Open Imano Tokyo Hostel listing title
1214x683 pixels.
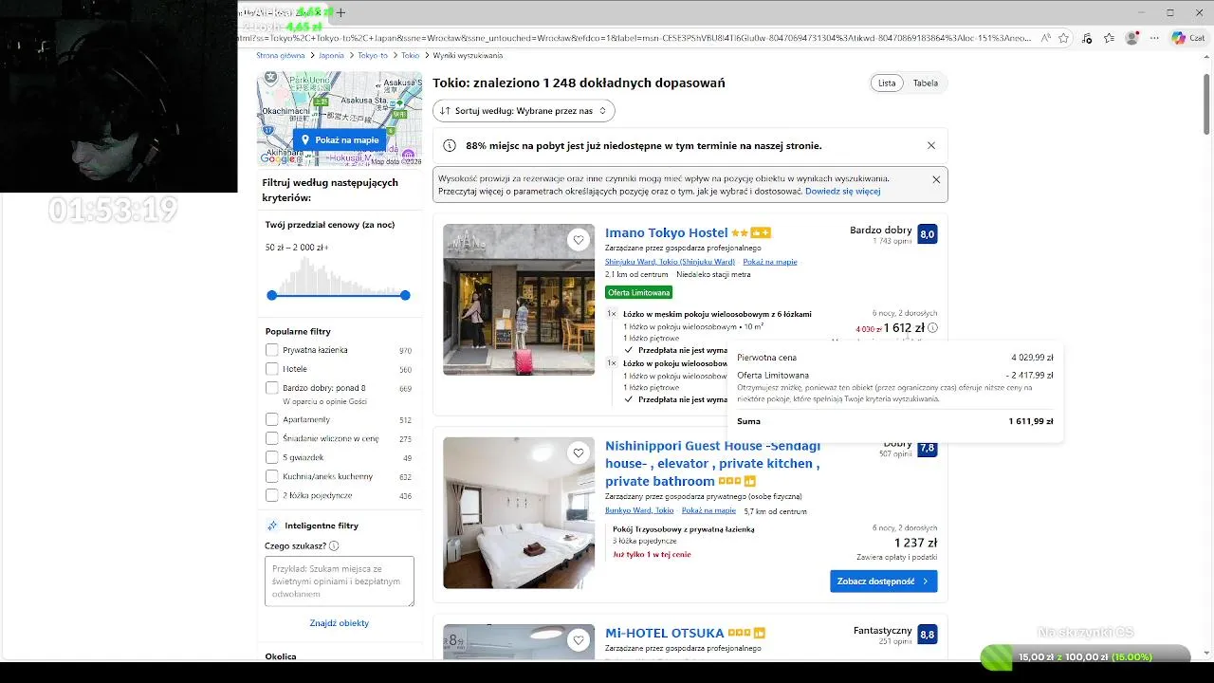point(667,232)
